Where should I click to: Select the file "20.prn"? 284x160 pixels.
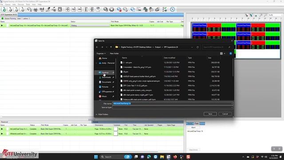[x=126, y=72]
